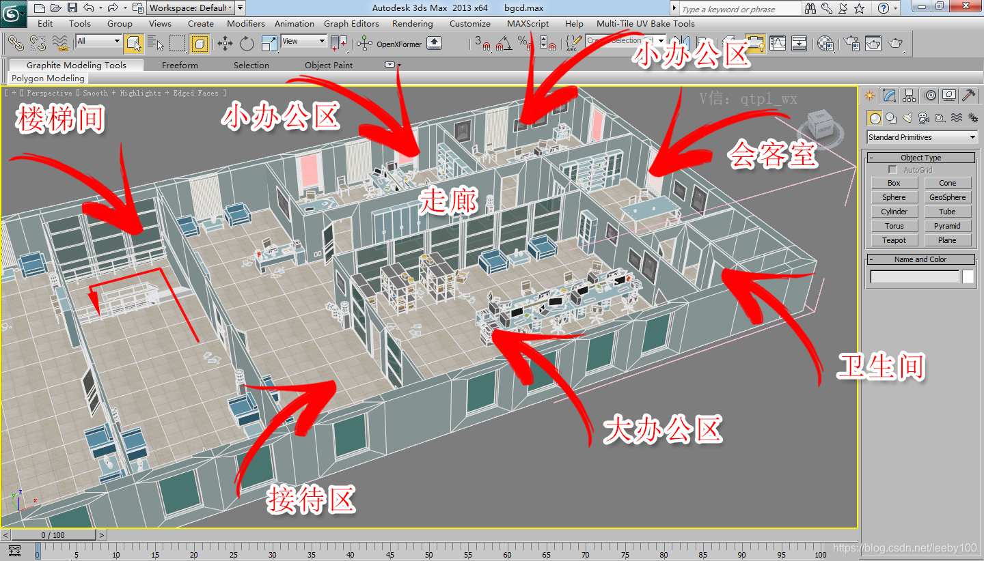Open the Create Selection Set dropdown
The width and height of the screenshot is (984, 561).
[625, 41]
